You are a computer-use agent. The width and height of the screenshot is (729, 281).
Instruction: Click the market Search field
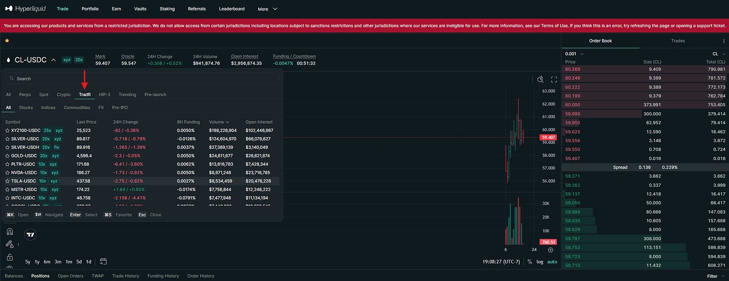(142, 79)
